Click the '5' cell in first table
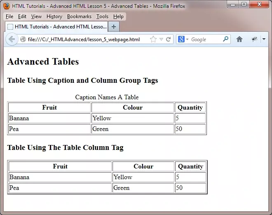272x215 pixels. coord(190,118)
